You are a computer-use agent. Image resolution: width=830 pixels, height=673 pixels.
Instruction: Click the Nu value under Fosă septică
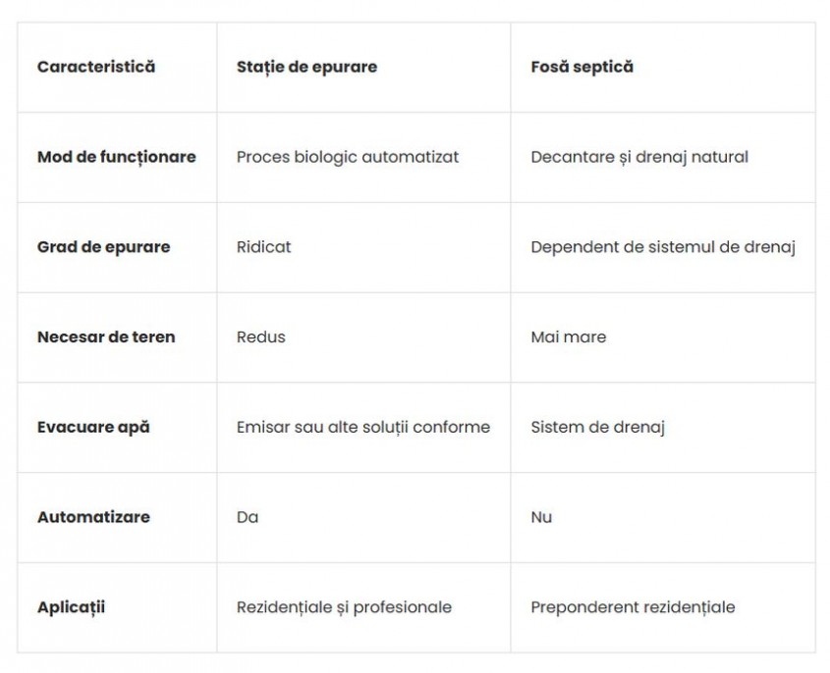541,517
